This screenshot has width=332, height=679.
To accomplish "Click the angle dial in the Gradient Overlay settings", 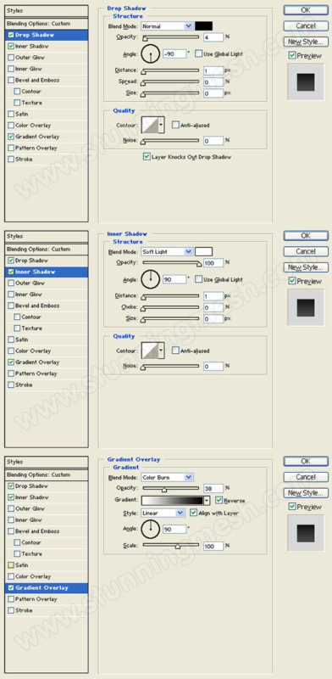I will pos(151,529).
